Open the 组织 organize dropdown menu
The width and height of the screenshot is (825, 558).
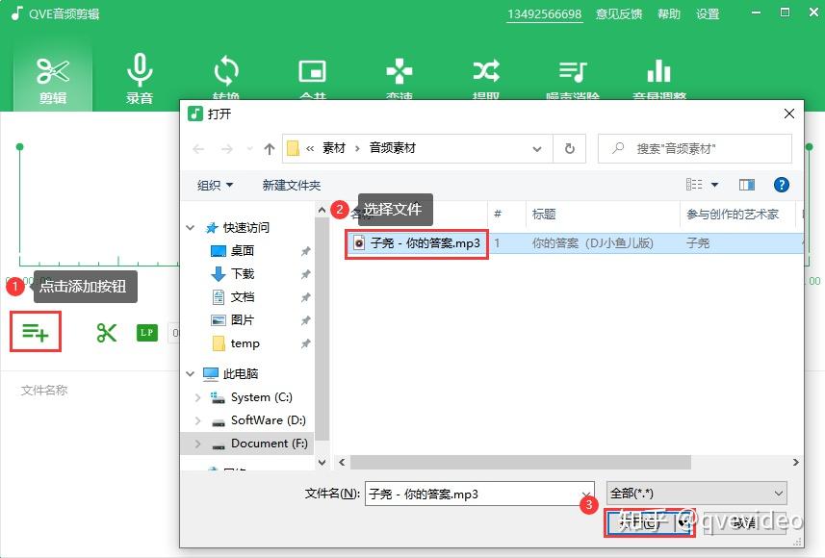click(x=215, y=185)
